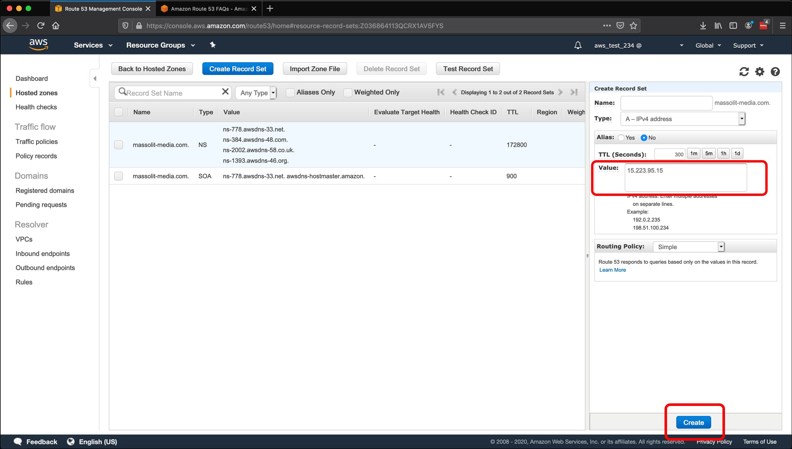Open the page actions ellipsis menu
The image size is (792, 449).
click(x=607, y=26)
